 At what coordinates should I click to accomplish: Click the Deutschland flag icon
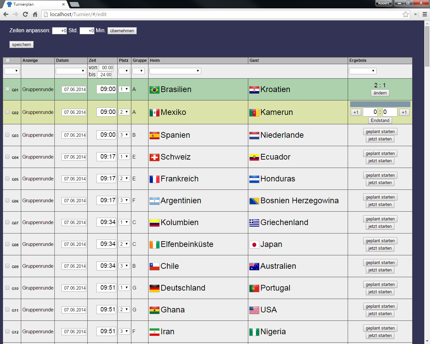155,288
